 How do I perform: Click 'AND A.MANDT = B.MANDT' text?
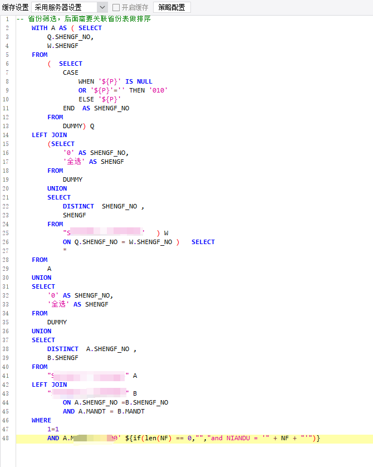pos(104,412)
